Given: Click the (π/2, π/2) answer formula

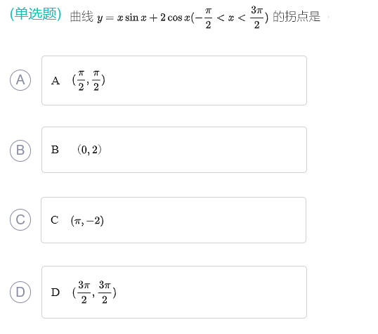Looking at the screenshot, I should point(89,81).
